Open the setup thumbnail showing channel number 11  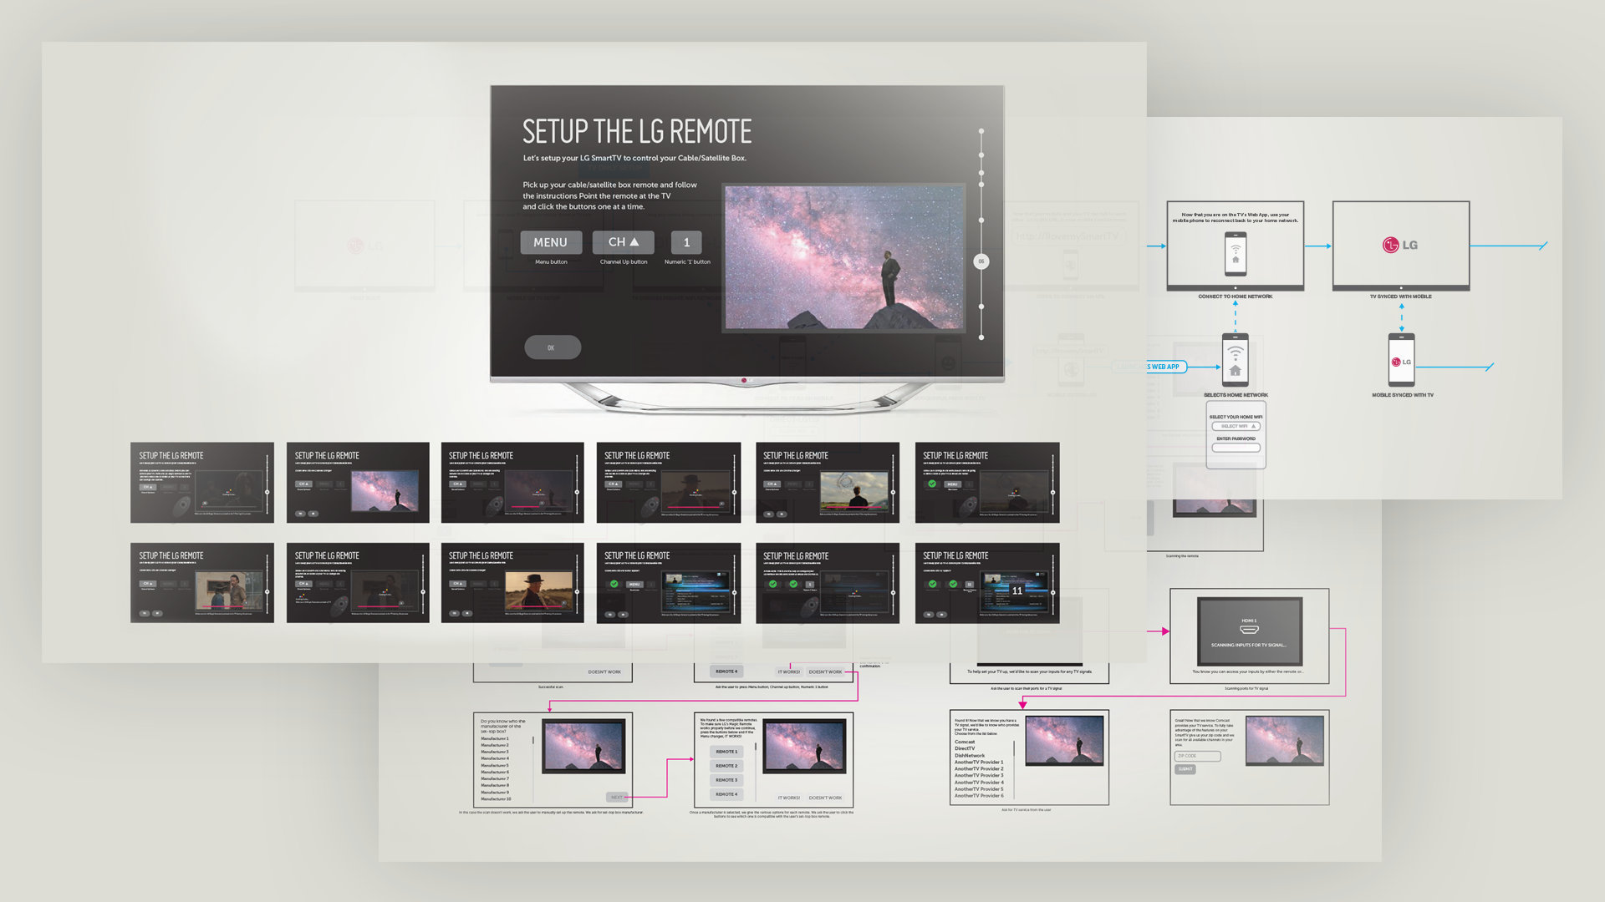point(987,583)
